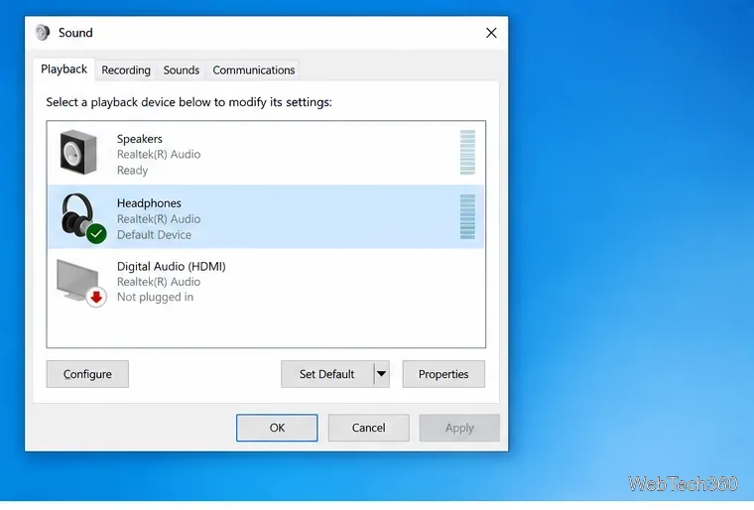754x510 pixels.
Task: Click the "Default Device" status text
Action: 154,235
